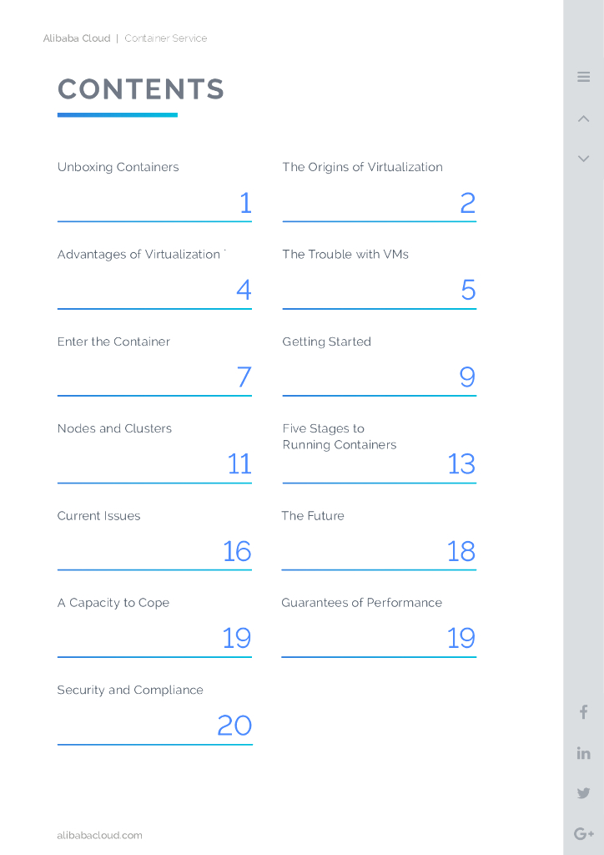Go to Advantages of Virtualization section
This screenshot has width=604, height=855.
click(138, 255)
